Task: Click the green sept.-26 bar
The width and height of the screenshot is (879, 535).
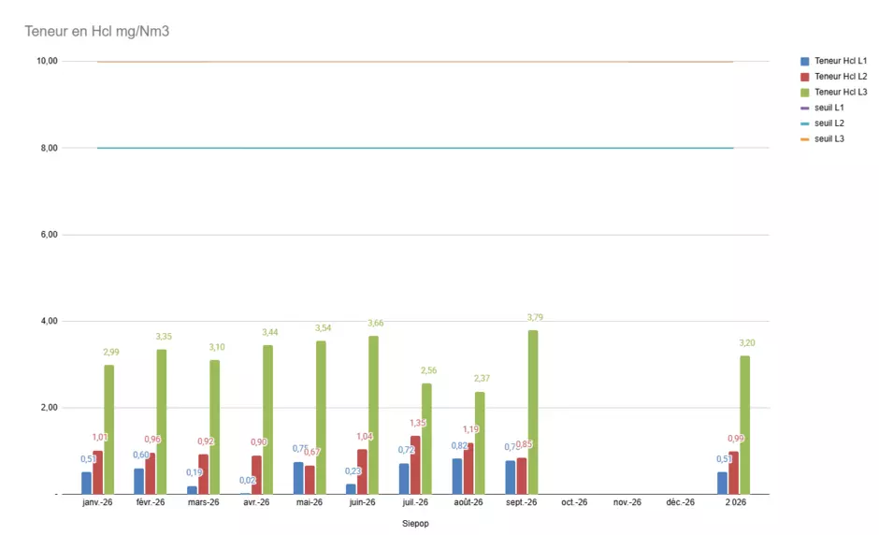Action: 533,412
